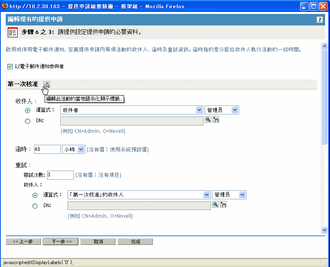Toggle the 以電子郵件通知參與者 checkbox
Screen dimensions: 330x267
[10, 66]
